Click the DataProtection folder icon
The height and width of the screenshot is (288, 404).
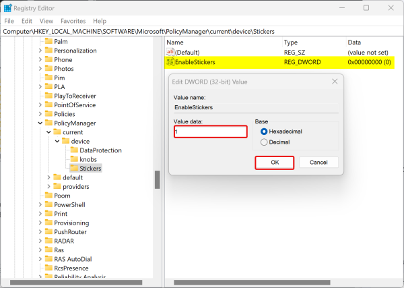[73, 150]
